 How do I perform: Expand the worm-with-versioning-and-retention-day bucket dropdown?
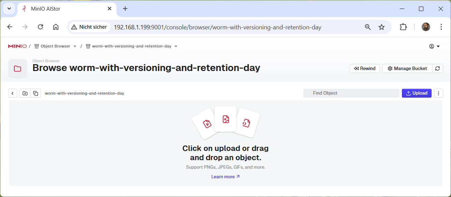pyautogui.click(x=176, y=46)
